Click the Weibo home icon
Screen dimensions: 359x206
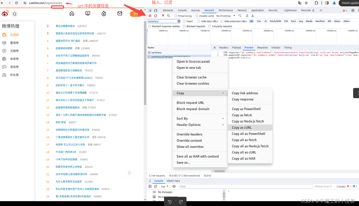[72, 14]
